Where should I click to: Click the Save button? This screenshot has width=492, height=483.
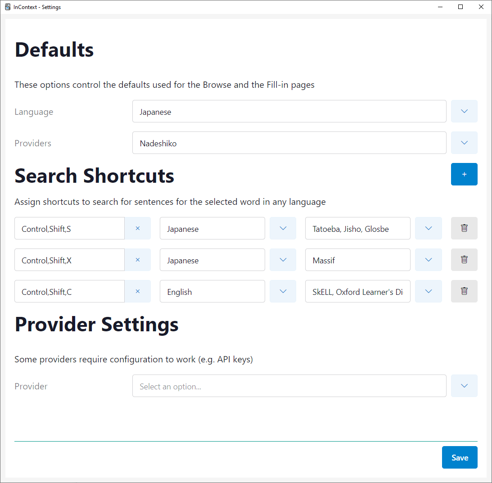tap(460, 457)
